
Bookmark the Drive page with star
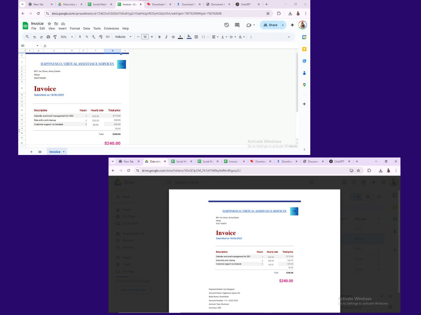tap(358, 171)
